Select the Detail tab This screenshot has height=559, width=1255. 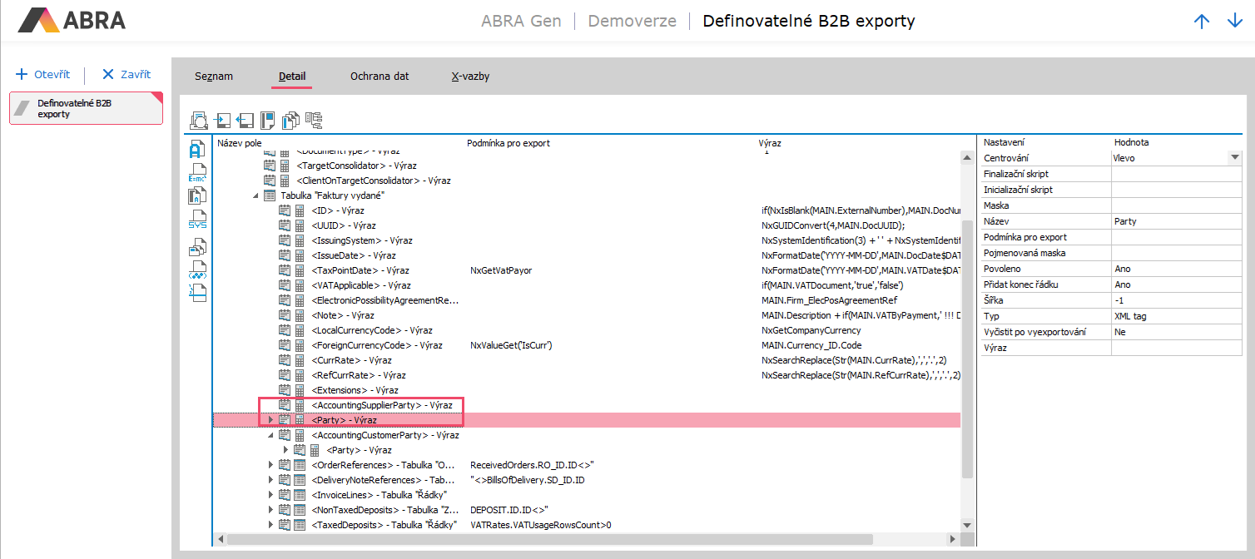point(292,77)
